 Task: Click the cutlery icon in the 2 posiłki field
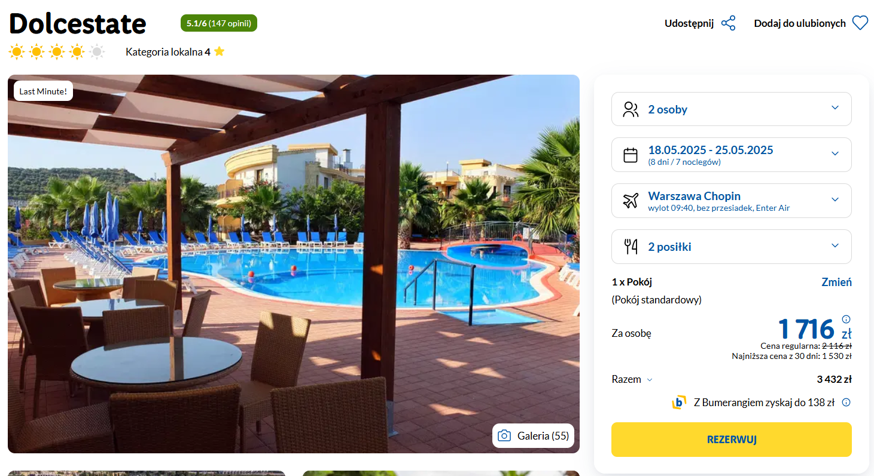[631, 247]
